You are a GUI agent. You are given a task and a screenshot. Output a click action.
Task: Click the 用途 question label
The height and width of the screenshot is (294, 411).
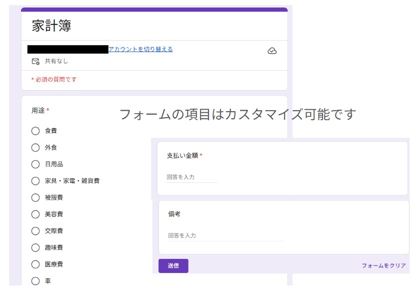point(38,111)
